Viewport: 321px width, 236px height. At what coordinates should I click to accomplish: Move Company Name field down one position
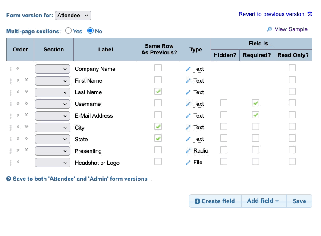point(18,68)
